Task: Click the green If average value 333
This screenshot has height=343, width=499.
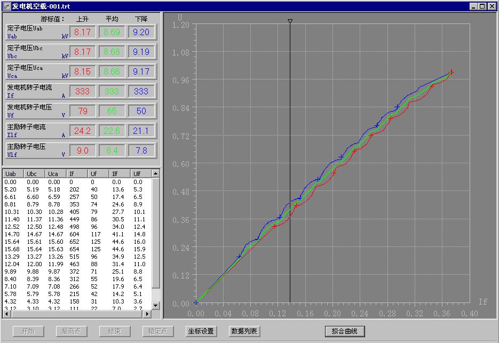Action: coord(112,91)
